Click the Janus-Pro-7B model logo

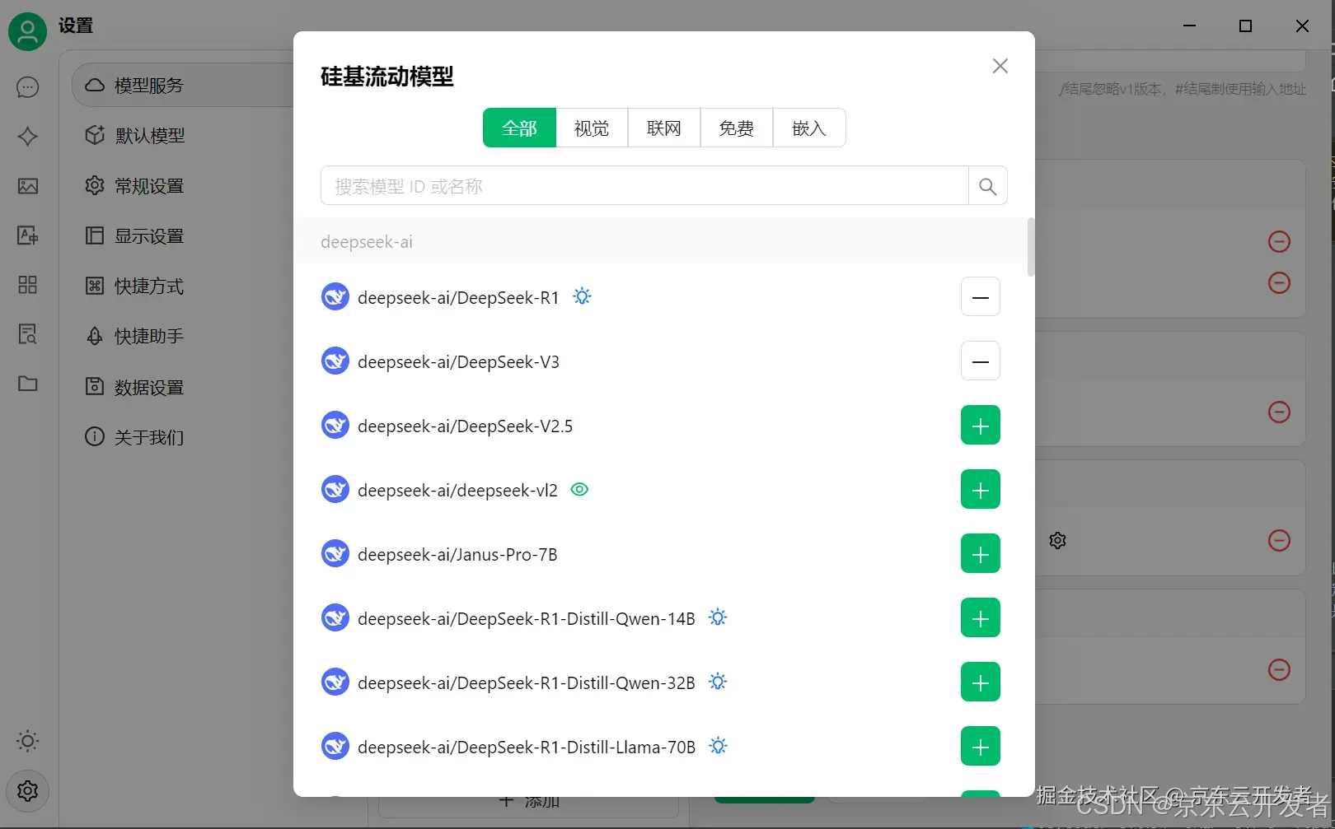(x=335, y=554)
